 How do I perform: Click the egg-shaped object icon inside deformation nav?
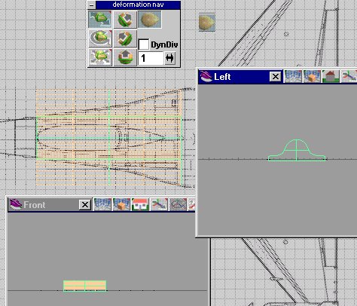pos(150,20)
